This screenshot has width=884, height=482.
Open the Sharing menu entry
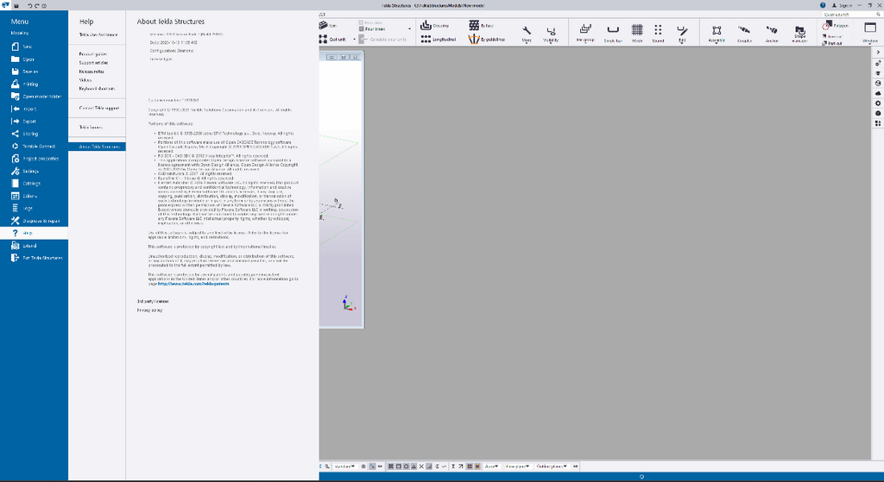point(34,134)
